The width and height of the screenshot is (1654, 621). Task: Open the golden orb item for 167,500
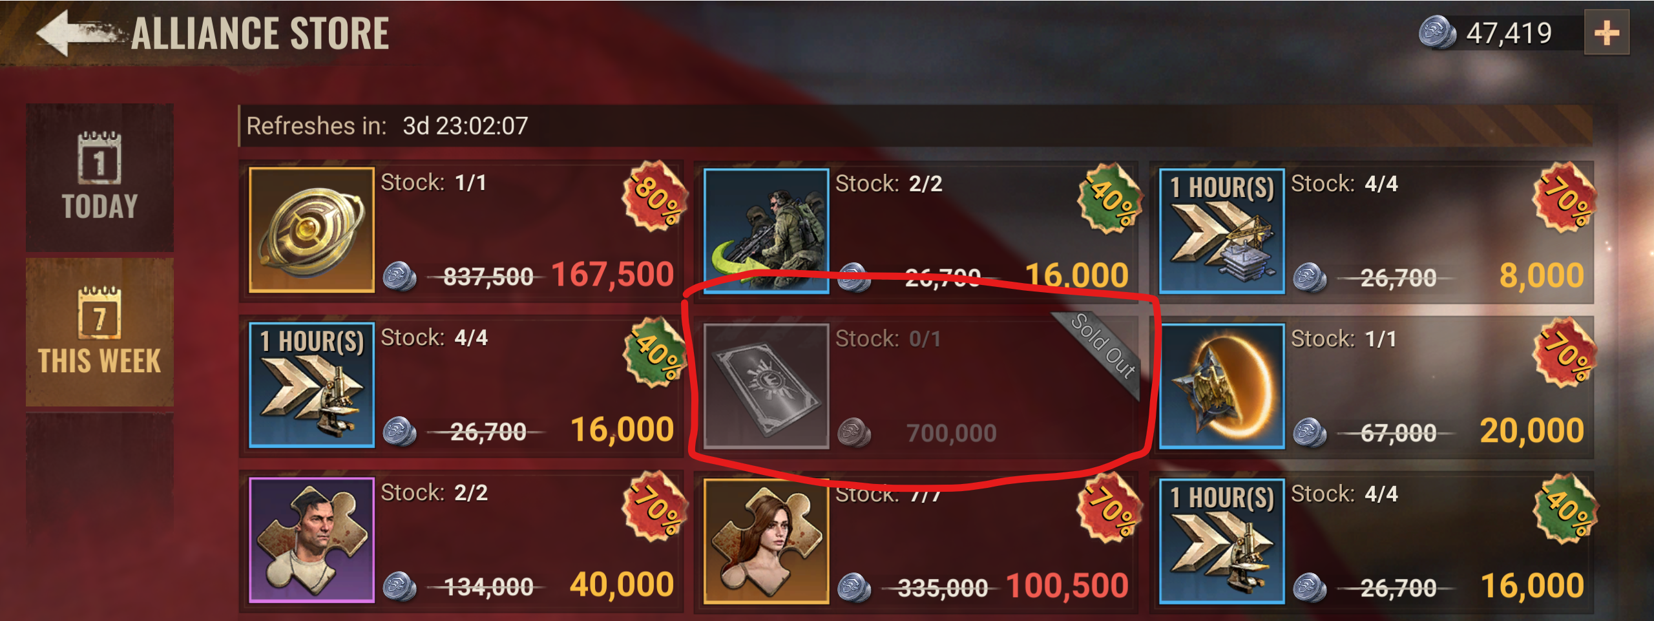[311, 230]
